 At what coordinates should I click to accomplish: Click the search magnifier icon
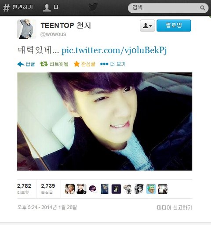(203, 7)
